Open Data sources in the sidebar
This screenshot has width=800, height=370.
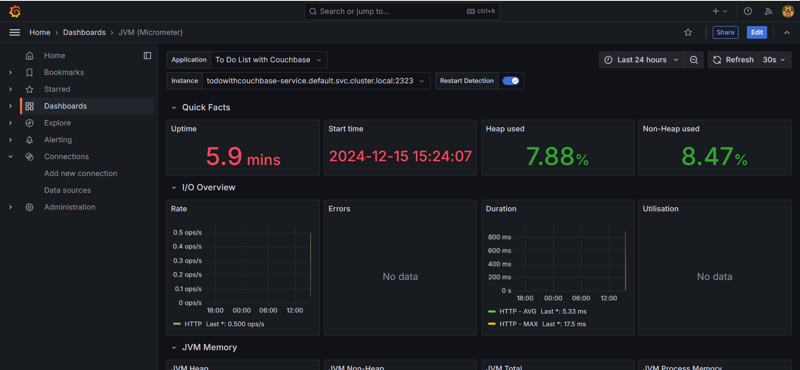pyautogui.click(x=67, y=190)
